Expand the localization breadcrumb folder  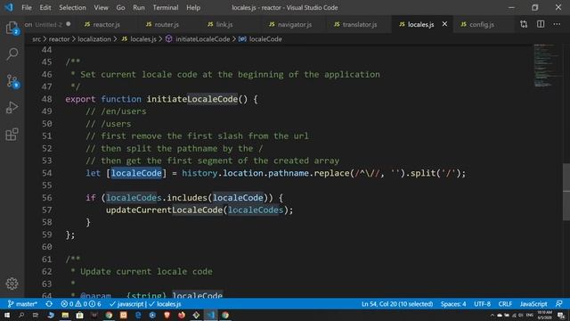coord(94,39)
